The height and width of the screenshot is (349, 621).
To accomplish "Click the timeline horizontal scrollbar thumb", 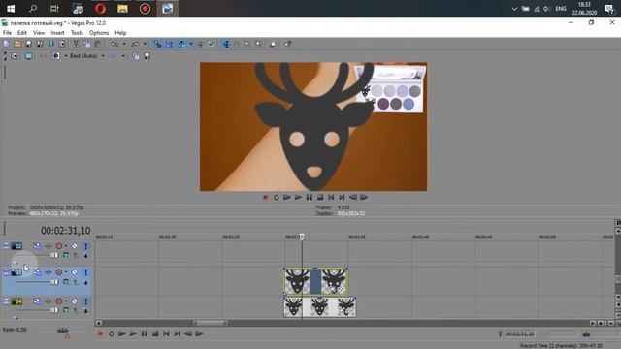I will coord(210,323).
